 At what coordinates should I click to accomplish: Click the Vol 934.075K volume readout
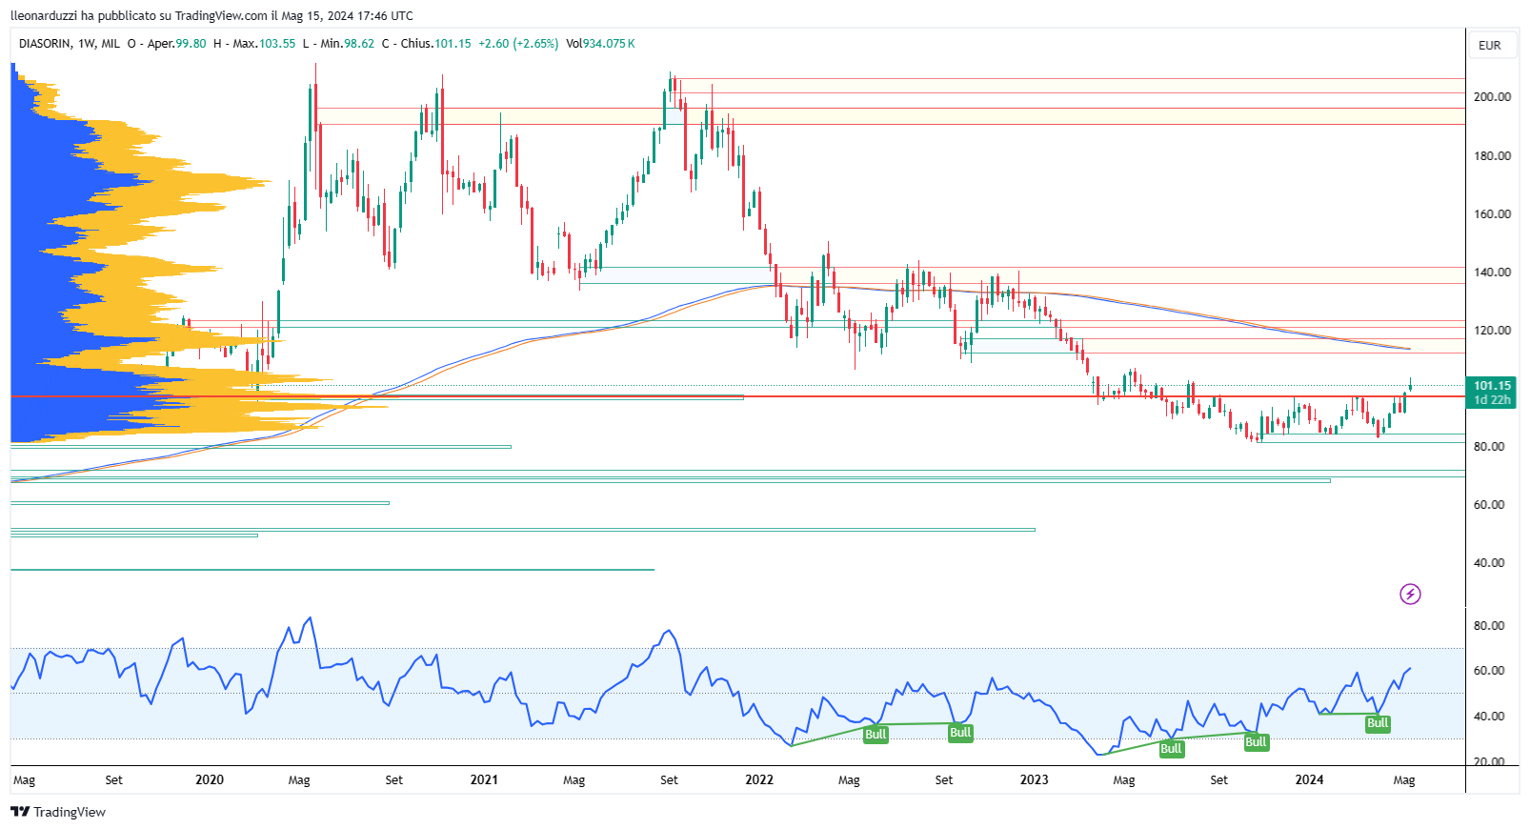tap(600, 44)
